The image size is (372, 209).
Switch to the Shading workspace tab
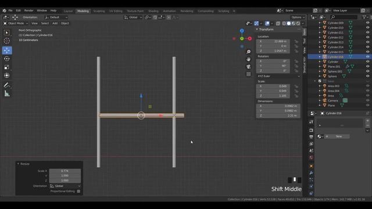point(153,11)
